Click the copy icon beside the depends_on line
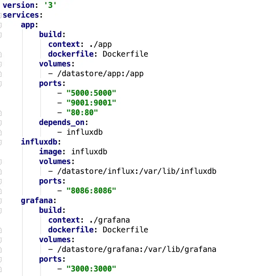 (1, 122)
